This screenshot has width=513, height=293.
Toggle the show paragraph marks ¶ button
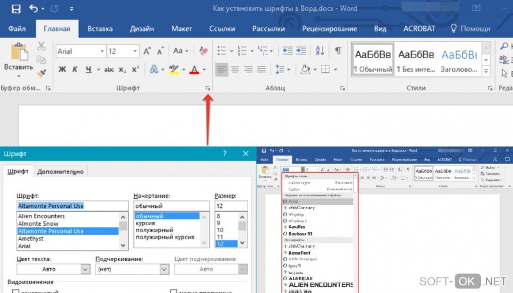[x=338, y=51]
